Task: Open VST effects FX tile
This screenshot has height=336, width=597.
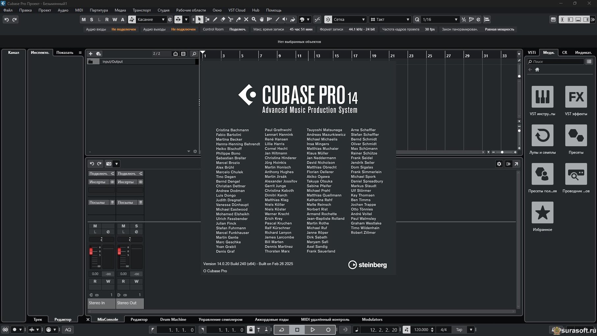Action: [x=576, y=97]
